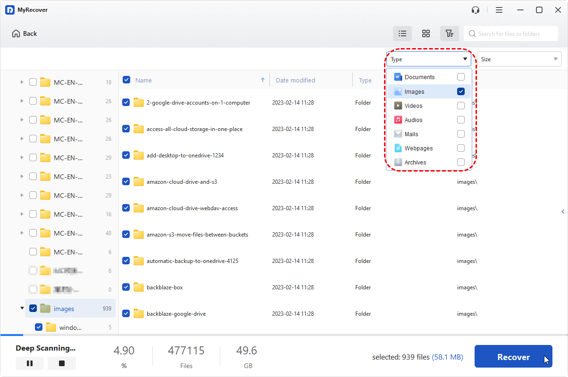This screenshot has height=377, width=568.
Task: Click the Documents type icon
Action: click(x=398, y=77)
